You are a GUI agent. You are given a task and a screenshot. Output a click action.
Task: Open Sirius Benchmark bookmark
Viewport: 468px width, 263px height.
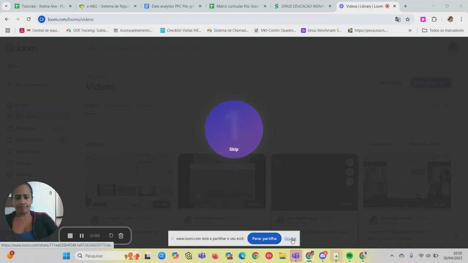[x=321, y=30]
